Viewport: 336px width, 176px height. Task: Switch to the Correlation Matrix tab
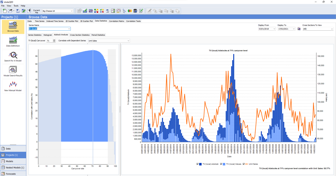click(117, 21)
